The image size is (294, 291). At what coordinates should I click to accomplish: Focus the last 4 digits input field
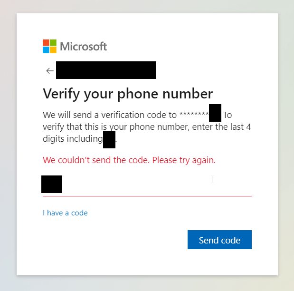tap(147, 184)
